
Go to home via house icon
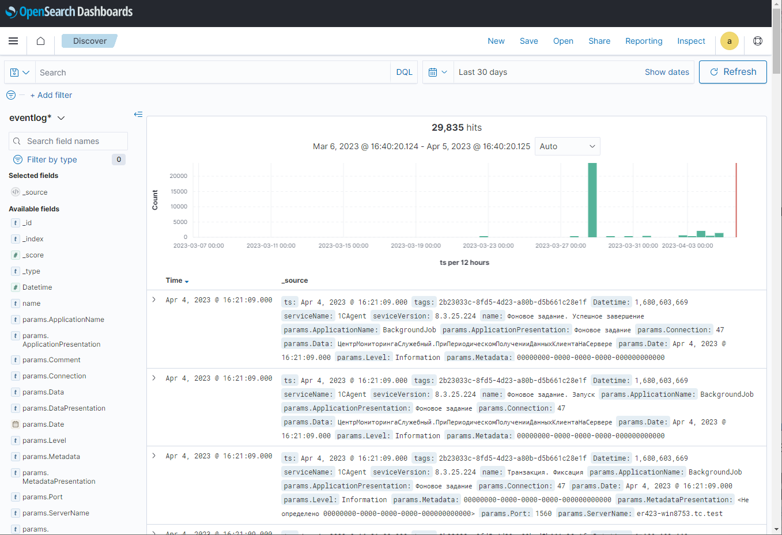[x=40, y=41]
